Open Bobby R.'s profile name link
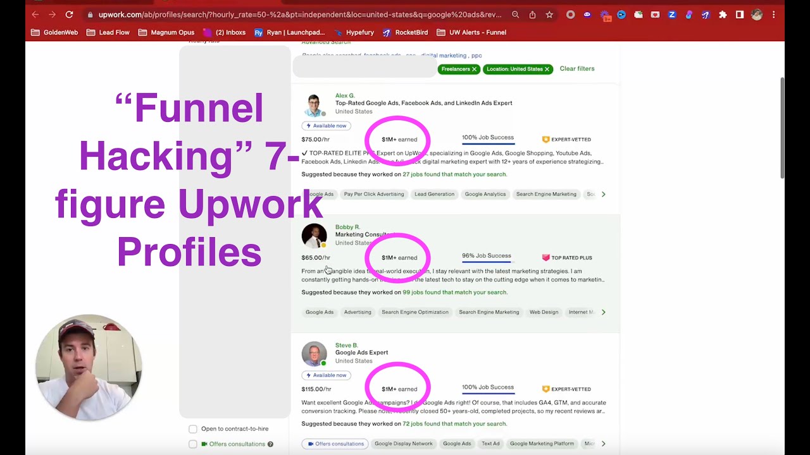The image size is (810, 455). pos(347,227)
